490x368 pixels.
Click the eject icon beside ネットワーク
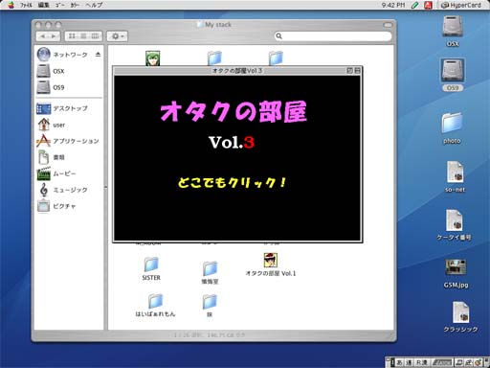(98, 55)
